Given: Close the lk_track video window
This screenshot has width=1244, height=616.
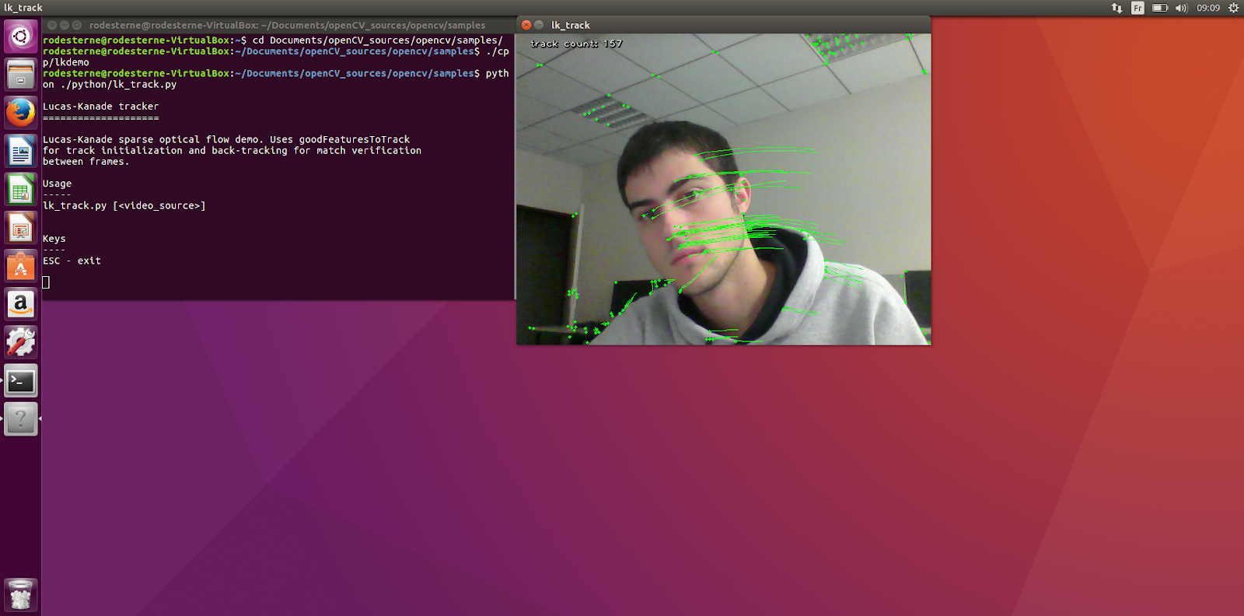Looking at the screenshot, I should (x=526, y=25).
